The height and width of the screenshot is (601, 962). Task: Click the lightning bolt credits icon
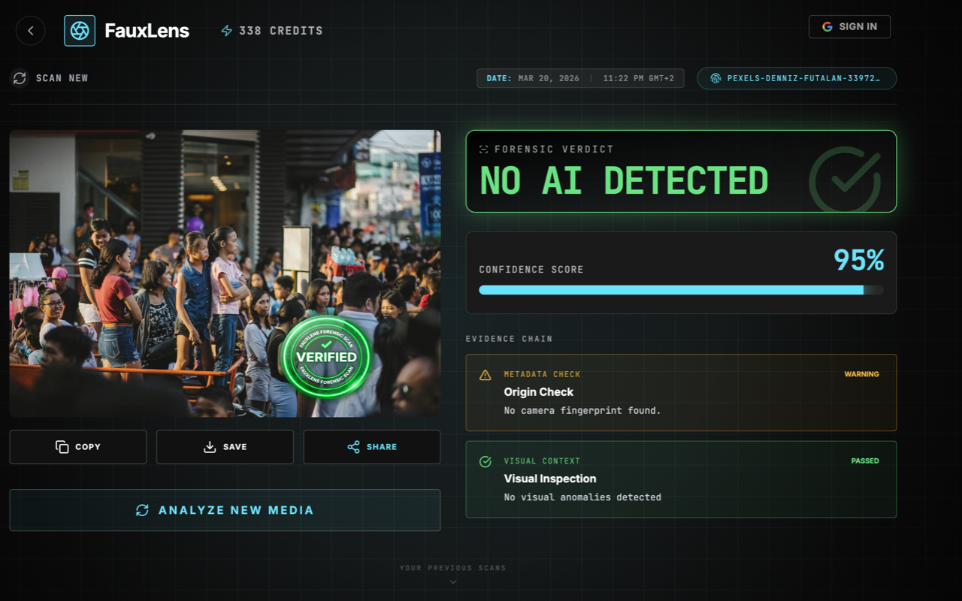tap(226, 31)
